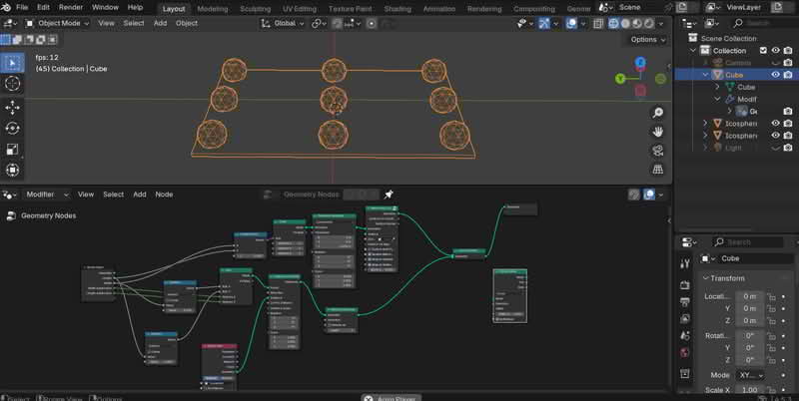Select the Move tool in viewport toolbar
Image resolution: width=799 pixels, height=401 pixels.
pos(13,107)
